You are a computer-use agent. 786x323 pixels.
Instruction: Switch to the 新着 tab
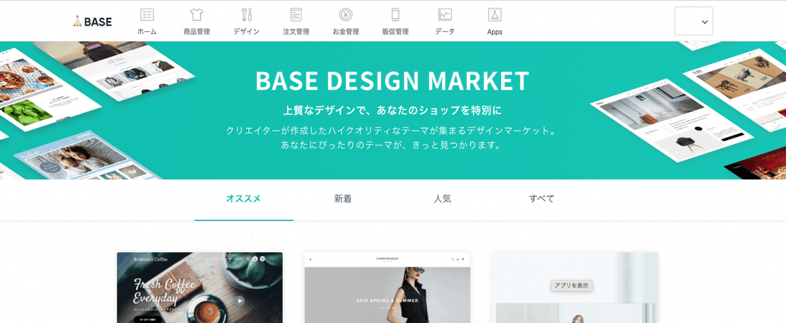[x=343, y=199]
